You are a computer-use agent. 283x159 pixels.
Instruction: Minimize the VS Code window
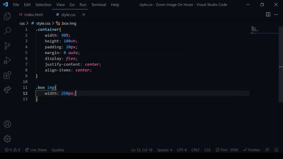coord(248,5)
